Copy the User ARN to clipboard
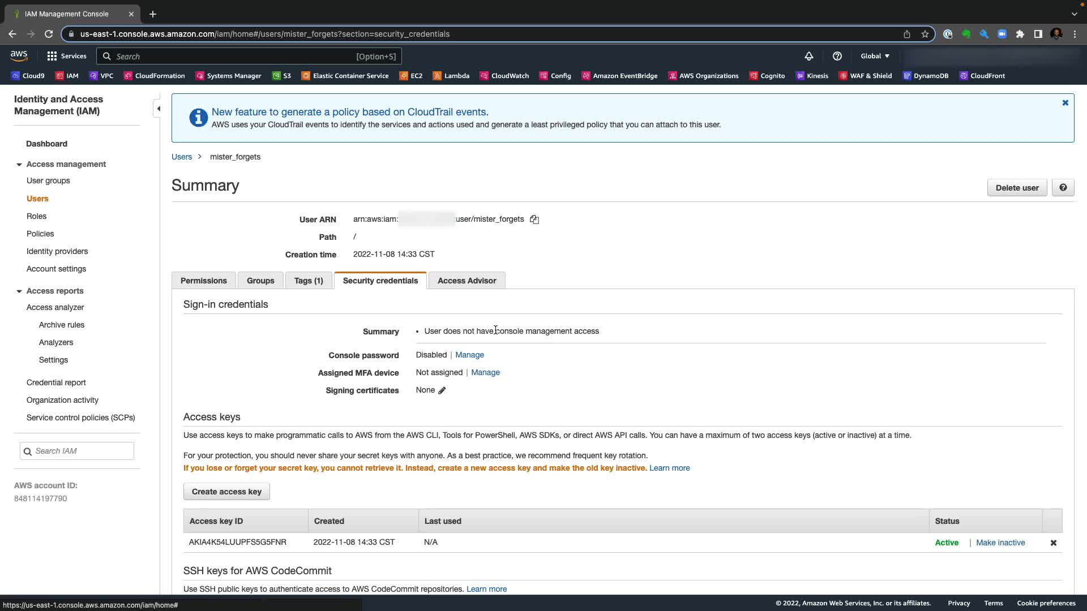The image size is (1087, 611). [x=534, y=220]
